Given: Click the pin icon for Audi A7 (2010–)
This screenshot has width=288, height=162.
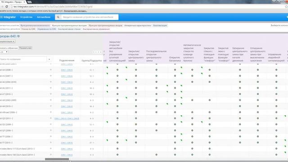Looking at the screenshot, I should point(51,94).
